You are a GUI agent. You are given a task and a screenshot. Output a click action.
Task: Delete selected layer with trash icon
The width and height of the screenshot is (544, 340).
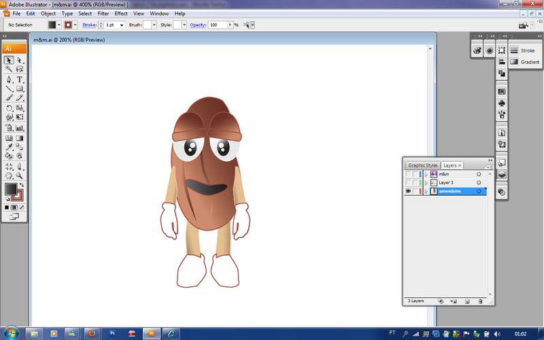point(480,301)
